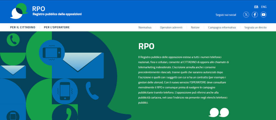Go to the Normativa page
This screenshot has height=120, width=276.
(145, 28)
